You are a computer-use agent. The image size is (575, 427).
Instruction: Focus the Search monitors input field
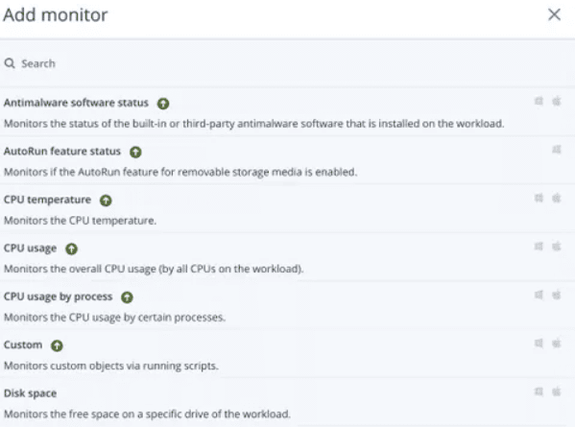click(288, 63)
